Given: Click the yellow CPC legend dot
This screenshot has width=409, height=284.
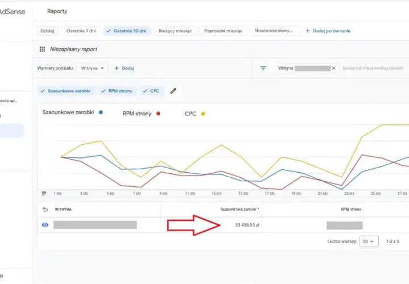Looking at the screenshot, I should click(203, 114).
